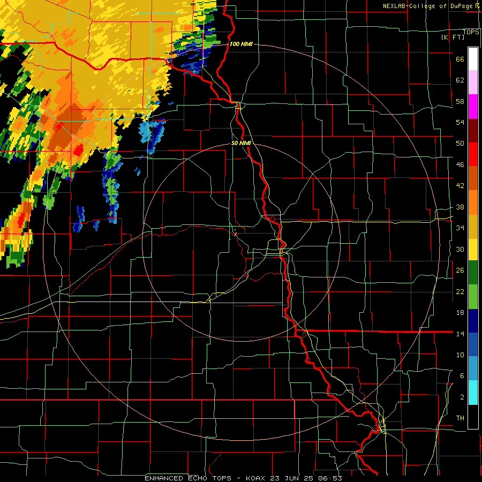Select the dark maroon legend swatch

click(473, 130)
